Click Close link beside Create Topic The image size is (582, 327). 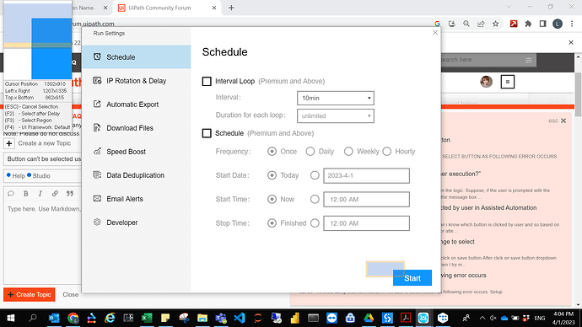coord(71,294)
